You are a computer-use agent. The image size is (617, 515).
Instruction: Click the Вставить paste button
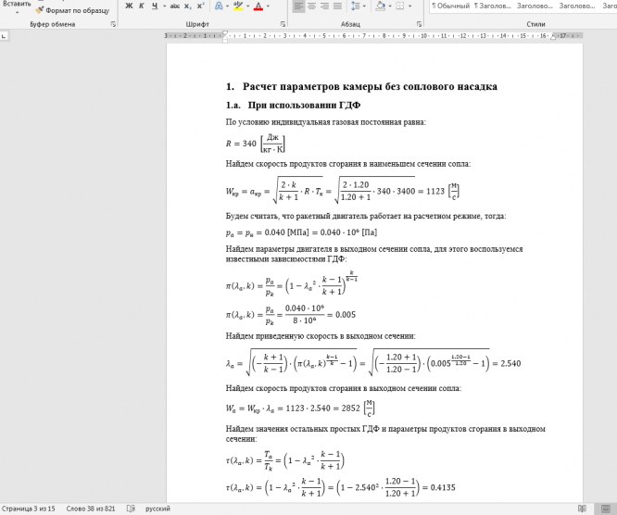[x=17, y=3]
